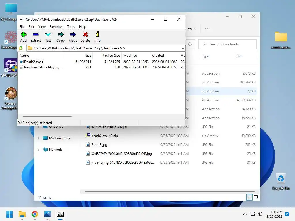The height and width of the screenshot is (221, 295).
Task: Click the volume speaker tray icon
Action: pyautogui.click(x=260, y=214)
